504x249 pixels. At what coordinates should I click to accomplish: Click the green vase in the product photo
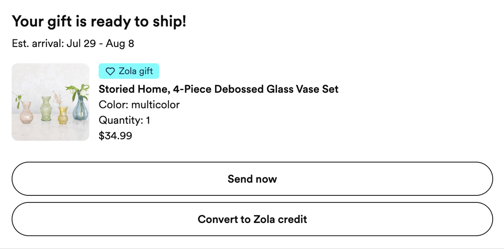tap(46, 110)
